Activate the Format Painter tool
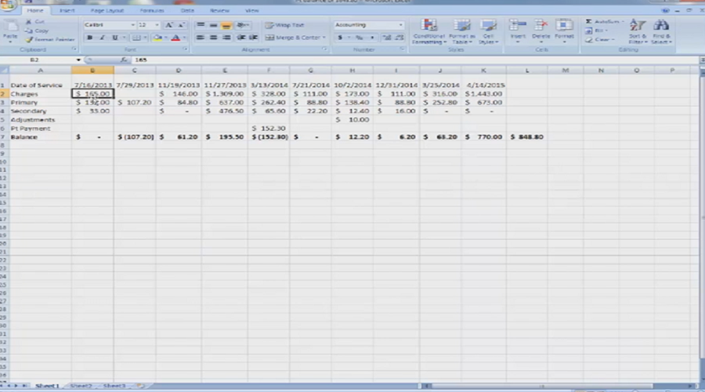 50,40
